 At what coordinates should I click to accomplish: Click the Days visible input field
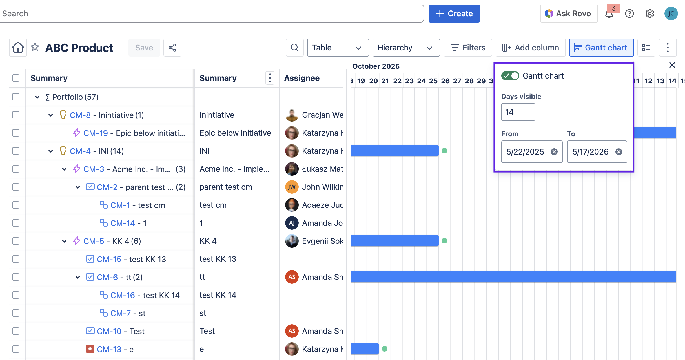coord(518,112)
